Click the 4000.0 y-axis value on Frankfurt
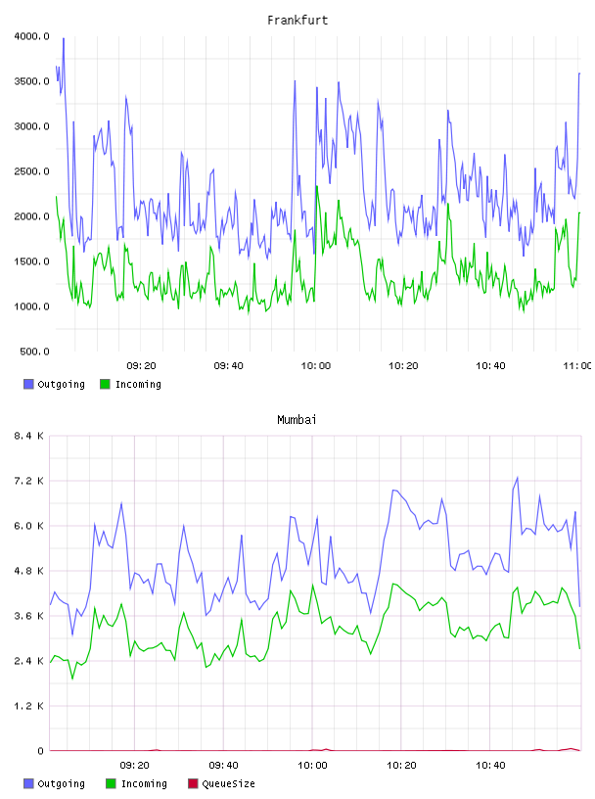Screen dimensions: 595x799 click(31, 36)
